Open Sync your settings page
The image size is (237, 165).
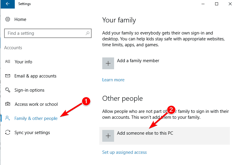tap(32, 133)
